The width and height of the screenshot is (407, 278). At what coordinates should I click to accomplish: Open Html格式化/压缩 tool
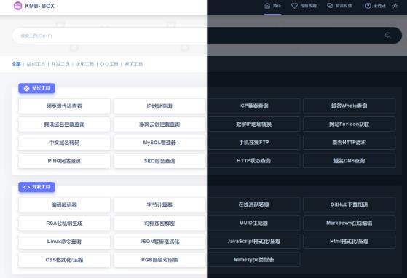tap(349, 242)
